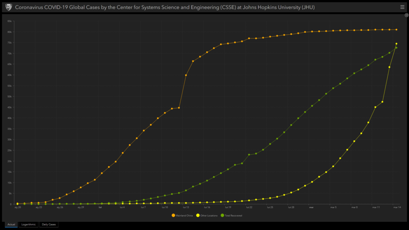Click the "10k" y-axis label
Viewport: 409px width, 230px height.
10,183
